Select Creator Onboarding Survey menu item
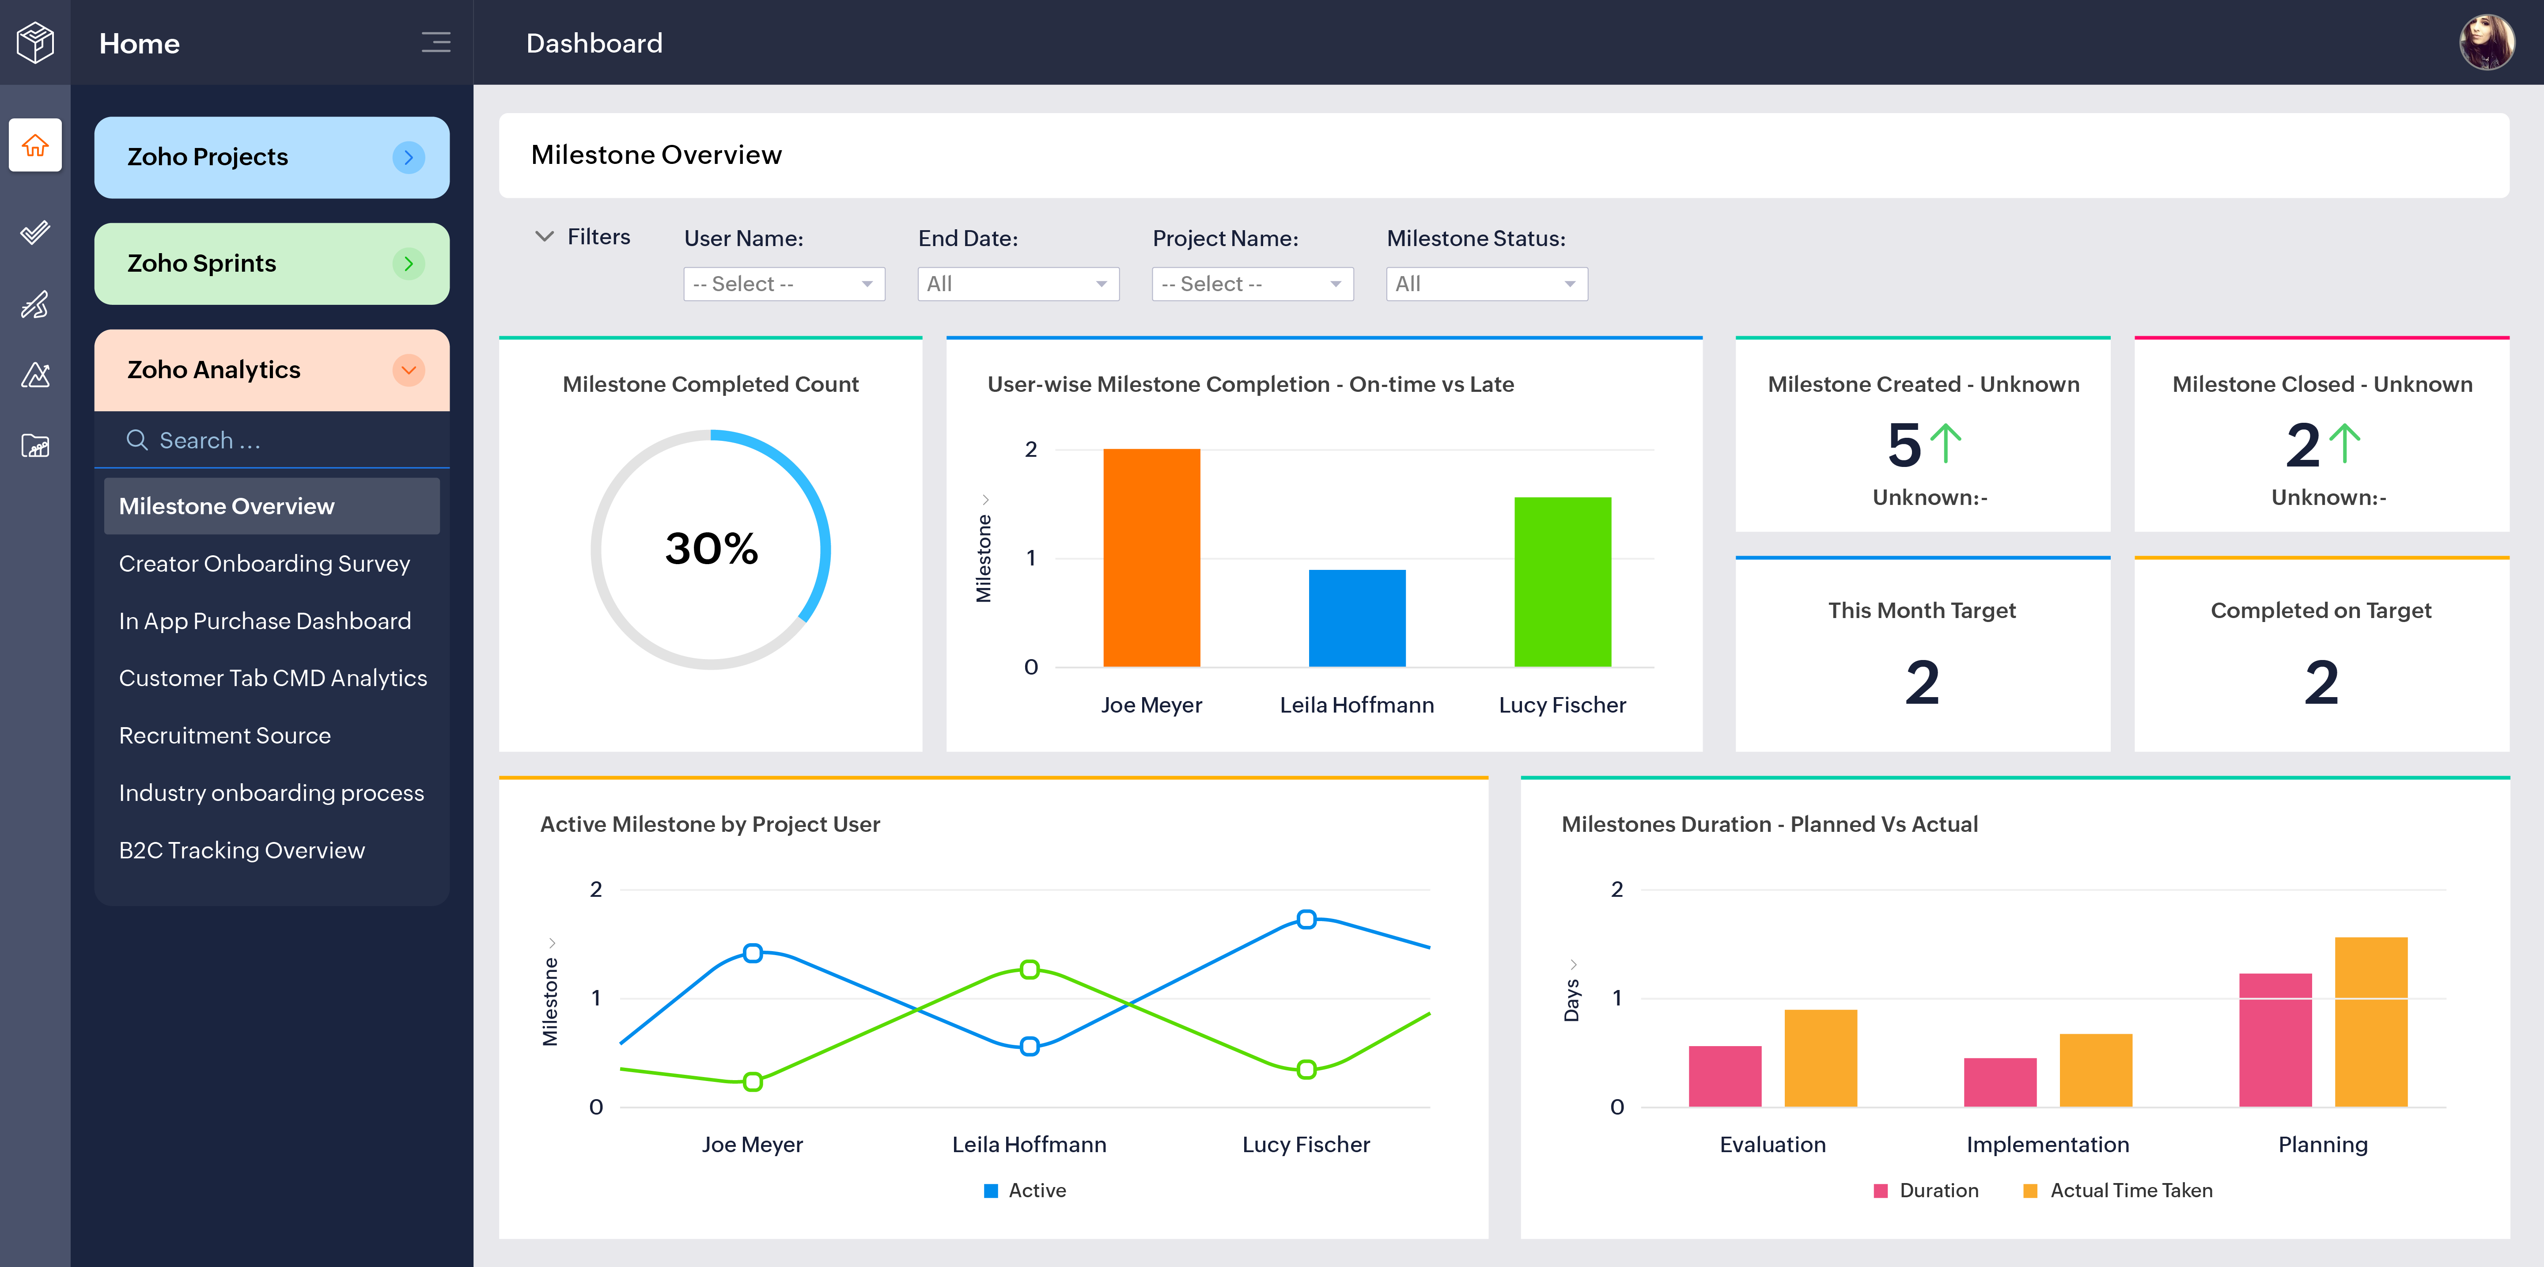Viewport: 2544px width, 1267px height. (264, 564)
